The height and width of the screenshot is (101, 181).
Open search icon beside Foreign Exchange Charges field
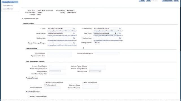click(74, 43)
